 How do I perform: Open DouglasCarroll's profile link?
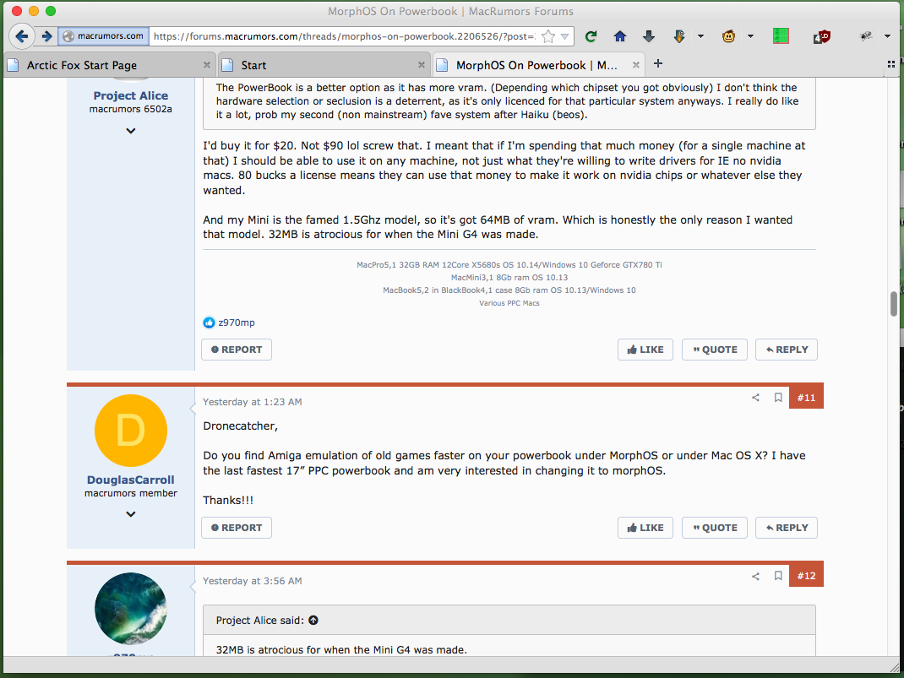[x=131, y=480]
